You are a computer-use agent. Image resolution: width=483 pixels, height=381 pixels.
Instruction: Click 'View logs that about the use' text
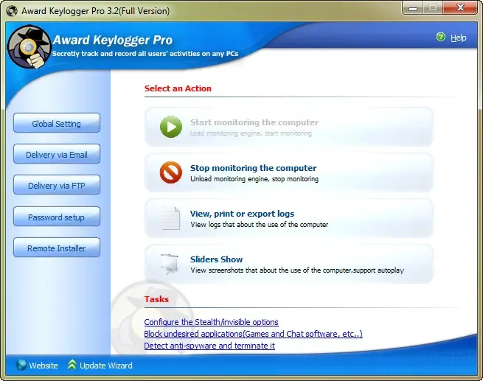259,225
